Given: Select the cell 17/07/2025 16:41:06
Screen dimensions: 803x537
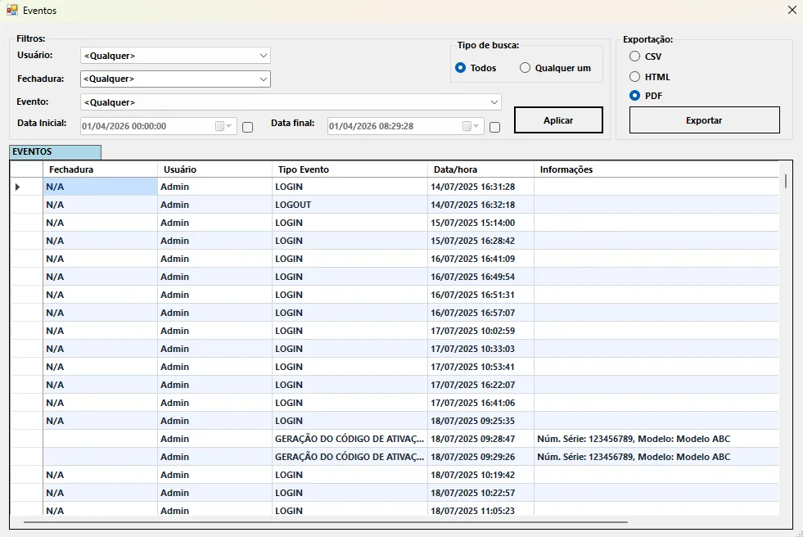Looking at the screenshot, I should coord(480,403).
